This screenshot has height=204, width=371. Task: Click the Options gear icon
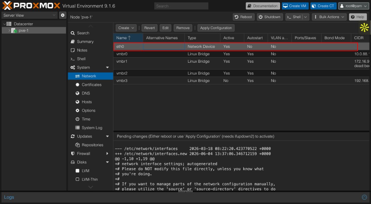click(78, 111)
